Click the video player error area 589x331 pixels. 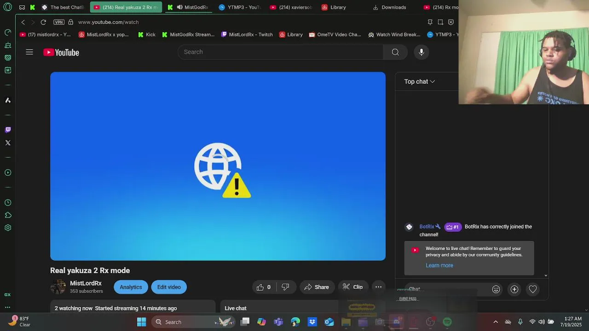click(x=218, y=166)
